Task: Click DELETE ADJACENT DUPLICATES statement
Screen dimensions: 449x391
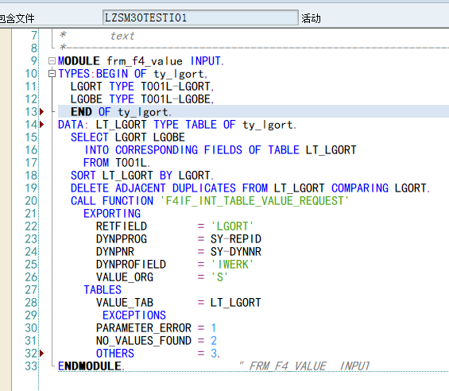Action: [x=250, y=188]
